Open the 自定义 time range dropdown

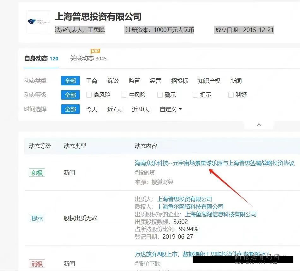pos(171,109)
